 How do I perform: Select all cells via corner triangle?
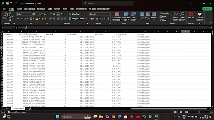[x=2, y=31]
